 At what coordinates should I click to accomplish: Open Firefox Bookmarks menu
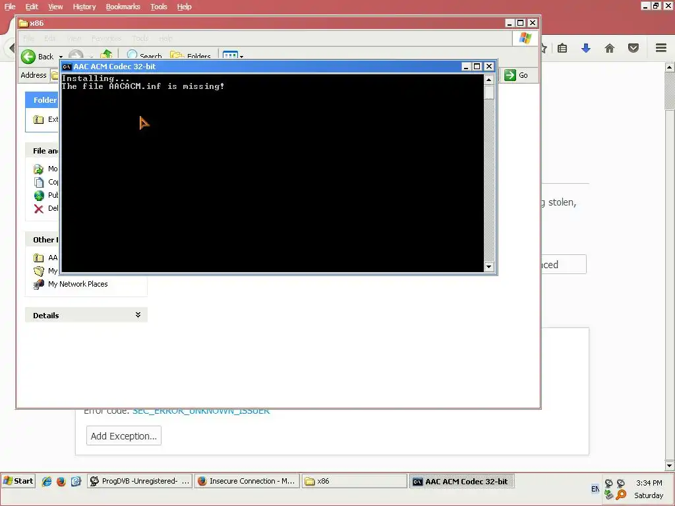pyautogui.click(x=123, y=7)
